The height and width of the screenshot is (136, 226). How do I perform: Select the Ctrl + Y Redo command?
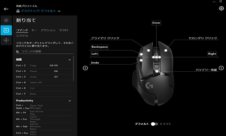tap(44, 94)
